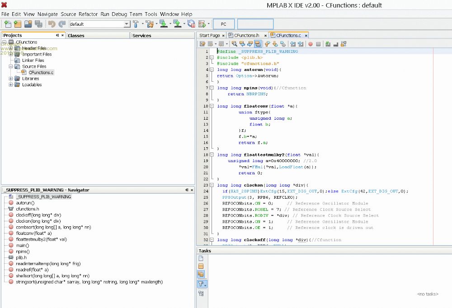This screenshot has height=308, width=452.
Task: Click the Save All icon
Action: tap(38, 24)
